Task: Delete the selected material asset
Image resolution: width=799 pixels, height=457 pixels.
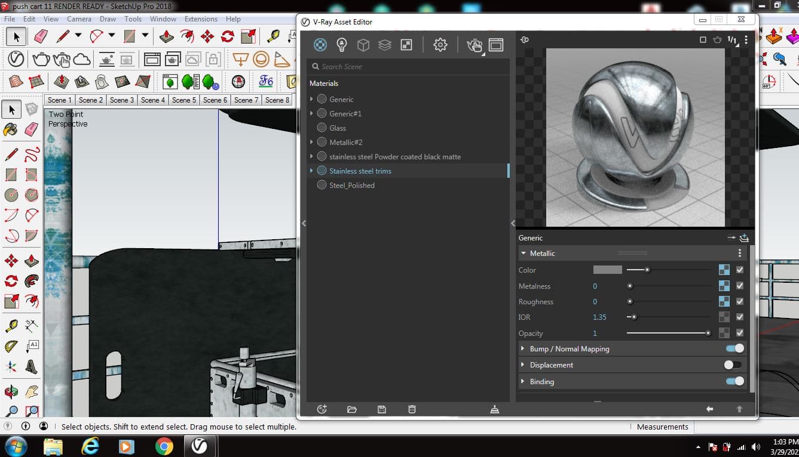Action: pos(412,409)
